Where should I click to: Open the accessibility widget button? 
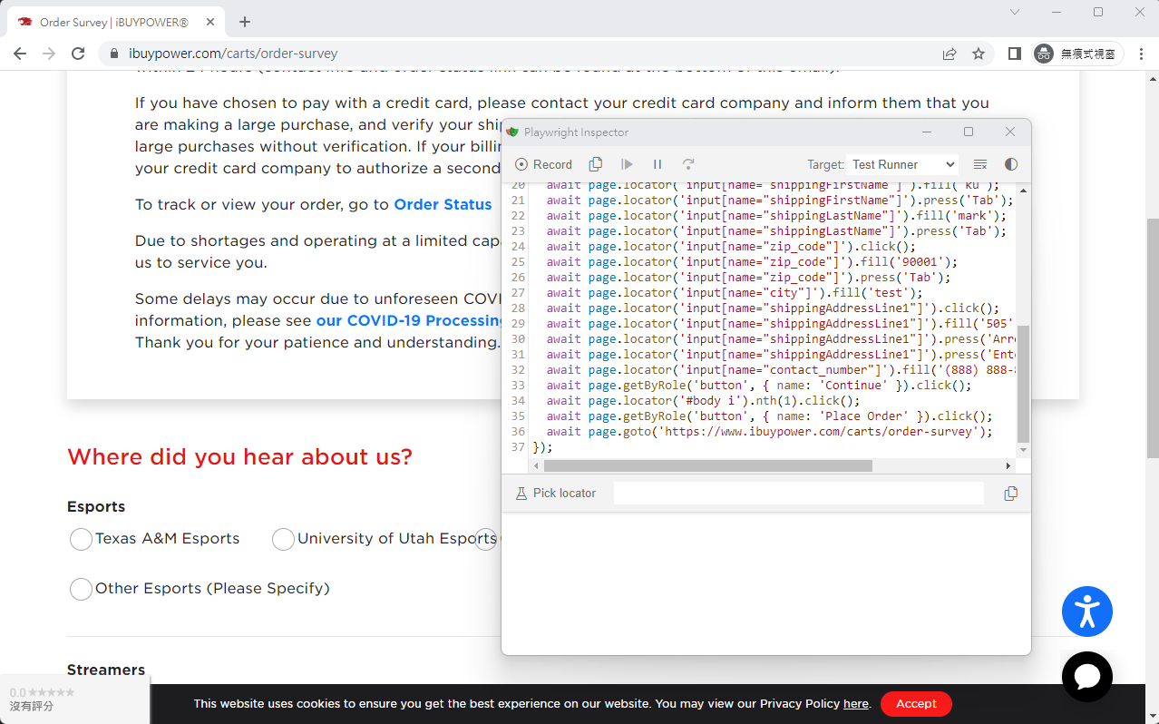click(1086, 611)
